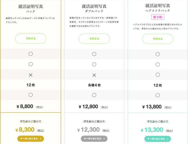Click 予約する button for パック plan
The height and width of the screenshot is (144, 188).
(x=31, y=39)
